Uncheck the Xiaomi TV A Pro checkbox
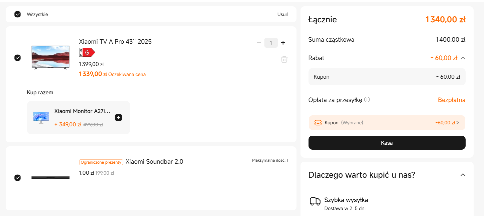The image size is (484, 216). pos(18,58)
